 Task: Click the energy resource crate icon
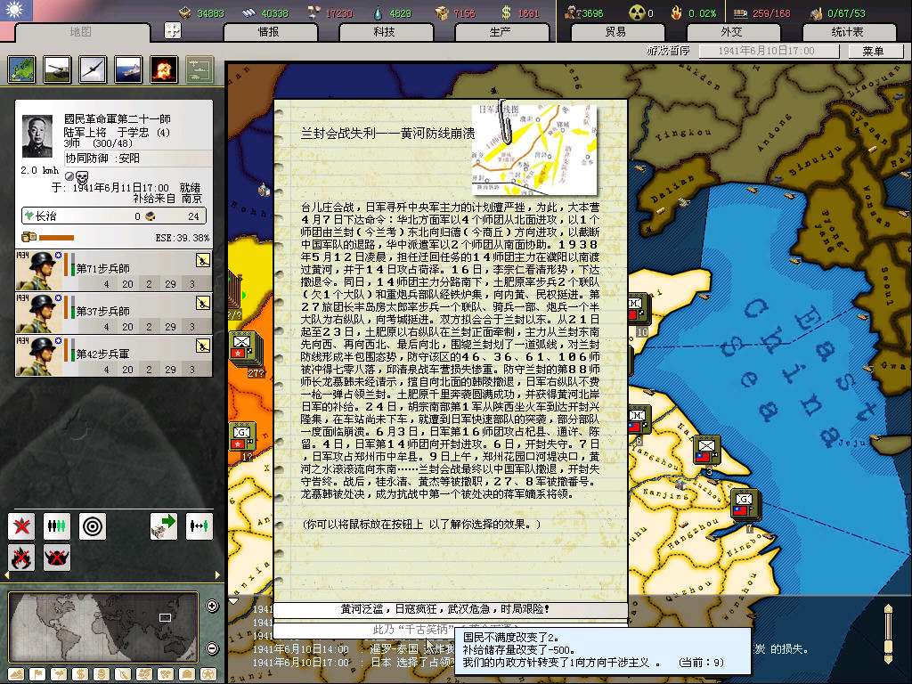185,12
